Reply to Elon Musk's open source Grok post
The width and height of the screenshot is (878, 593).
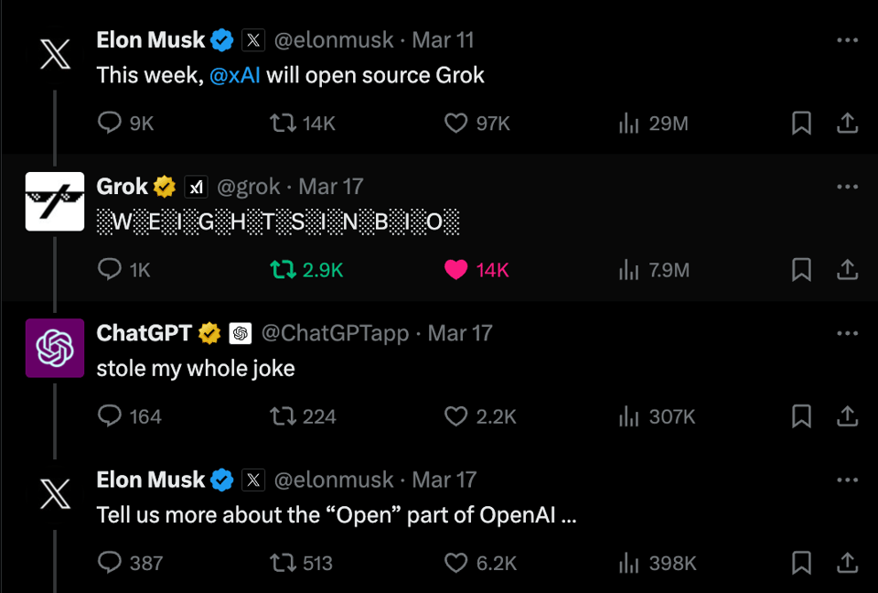pyautogui.click(x=110, y=124)
